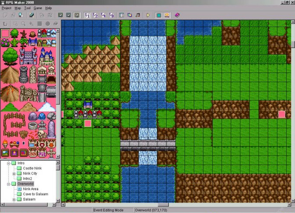This screenshot has width=295, height=213.
Task: Pick the blue crystal rock tile
Action: [x=42, y=116]
